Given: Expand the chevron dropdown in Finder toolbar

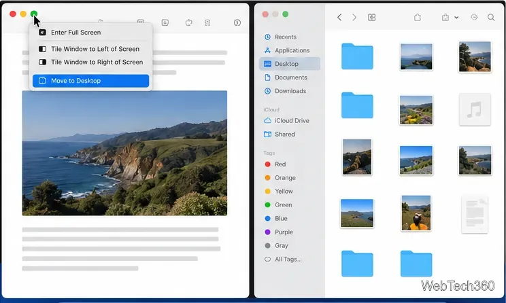Looking at the screenshot, I should pos(456,18).
